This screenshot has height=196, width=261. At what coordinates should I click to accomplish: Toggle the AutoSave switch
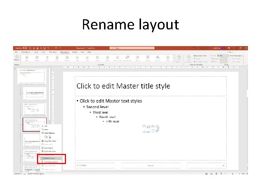tap(25, 48)
